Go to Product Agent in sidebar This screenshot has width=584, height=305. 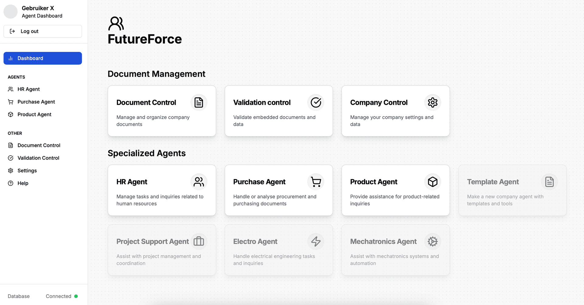34,114
